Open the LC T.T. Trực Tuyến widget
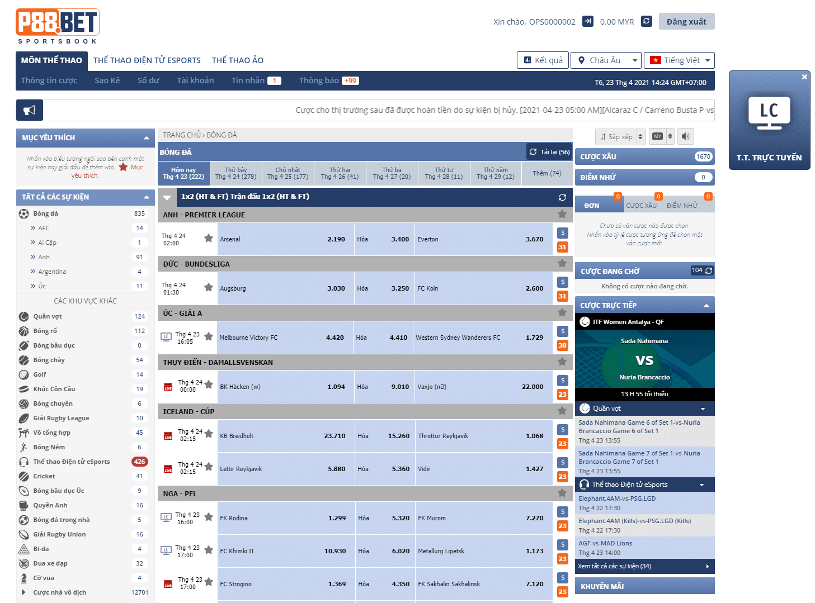Screen dimensions: 815x603 pos(769,120)
